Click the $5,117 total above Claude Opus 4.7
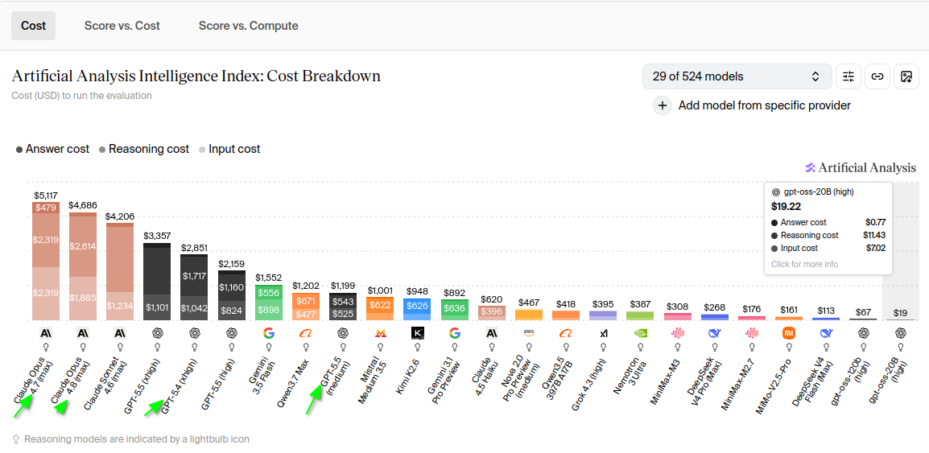 click(46, 195)
